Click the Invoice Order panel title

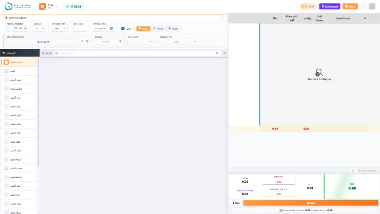17,18
